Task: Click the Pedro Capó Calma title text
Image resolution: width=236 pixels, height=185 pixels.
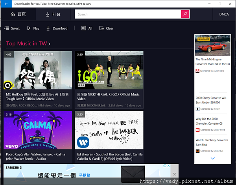Action: (35, 157)
